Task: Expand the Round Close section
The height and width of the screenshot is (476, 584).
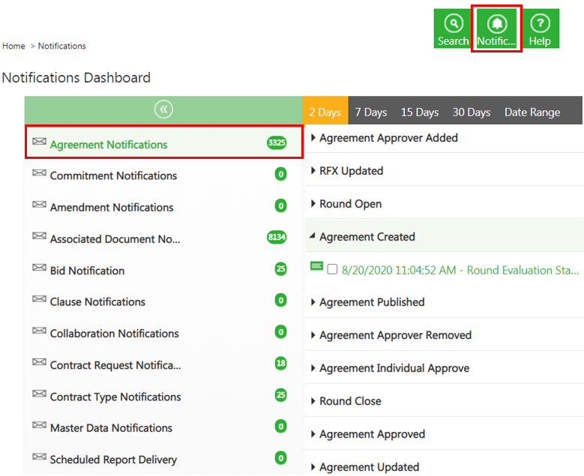Action: 350,401
